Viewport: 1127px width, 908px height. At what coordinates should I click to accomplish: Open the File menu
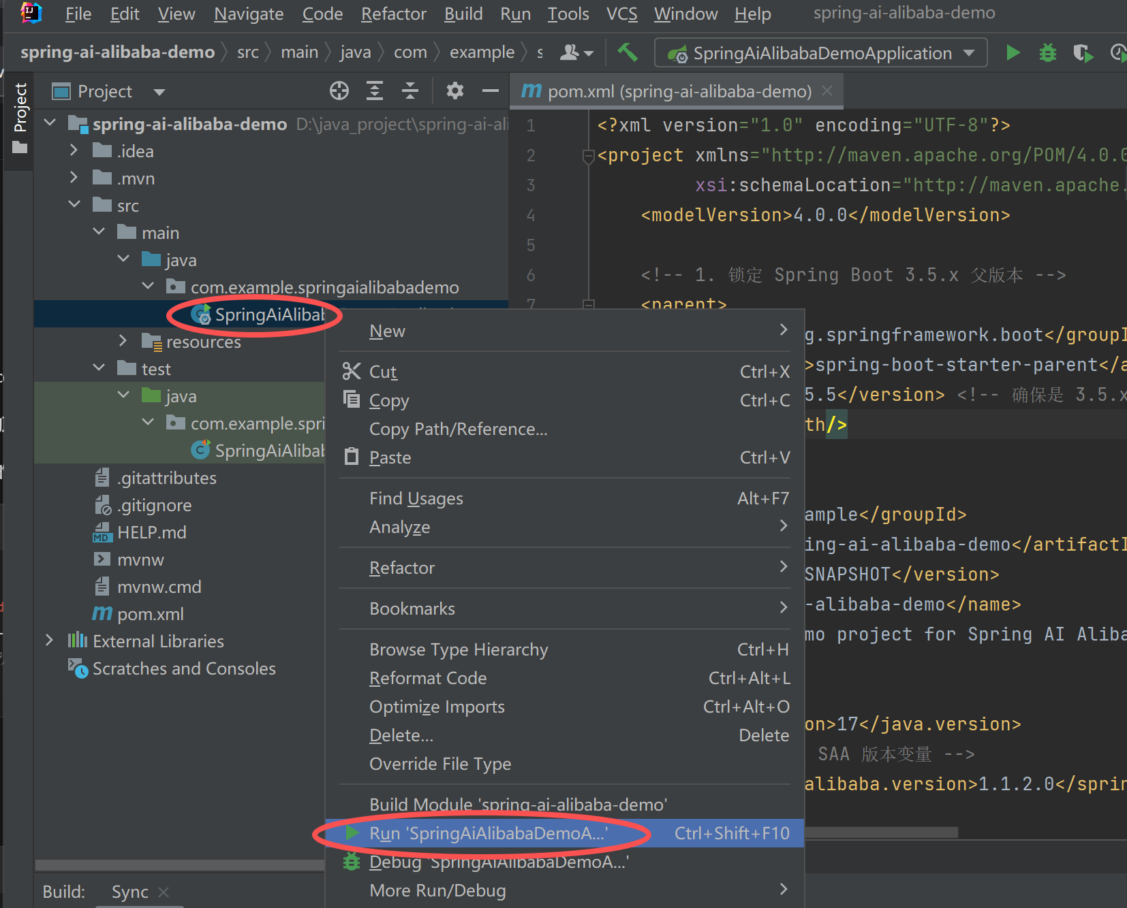coord(78,14)
